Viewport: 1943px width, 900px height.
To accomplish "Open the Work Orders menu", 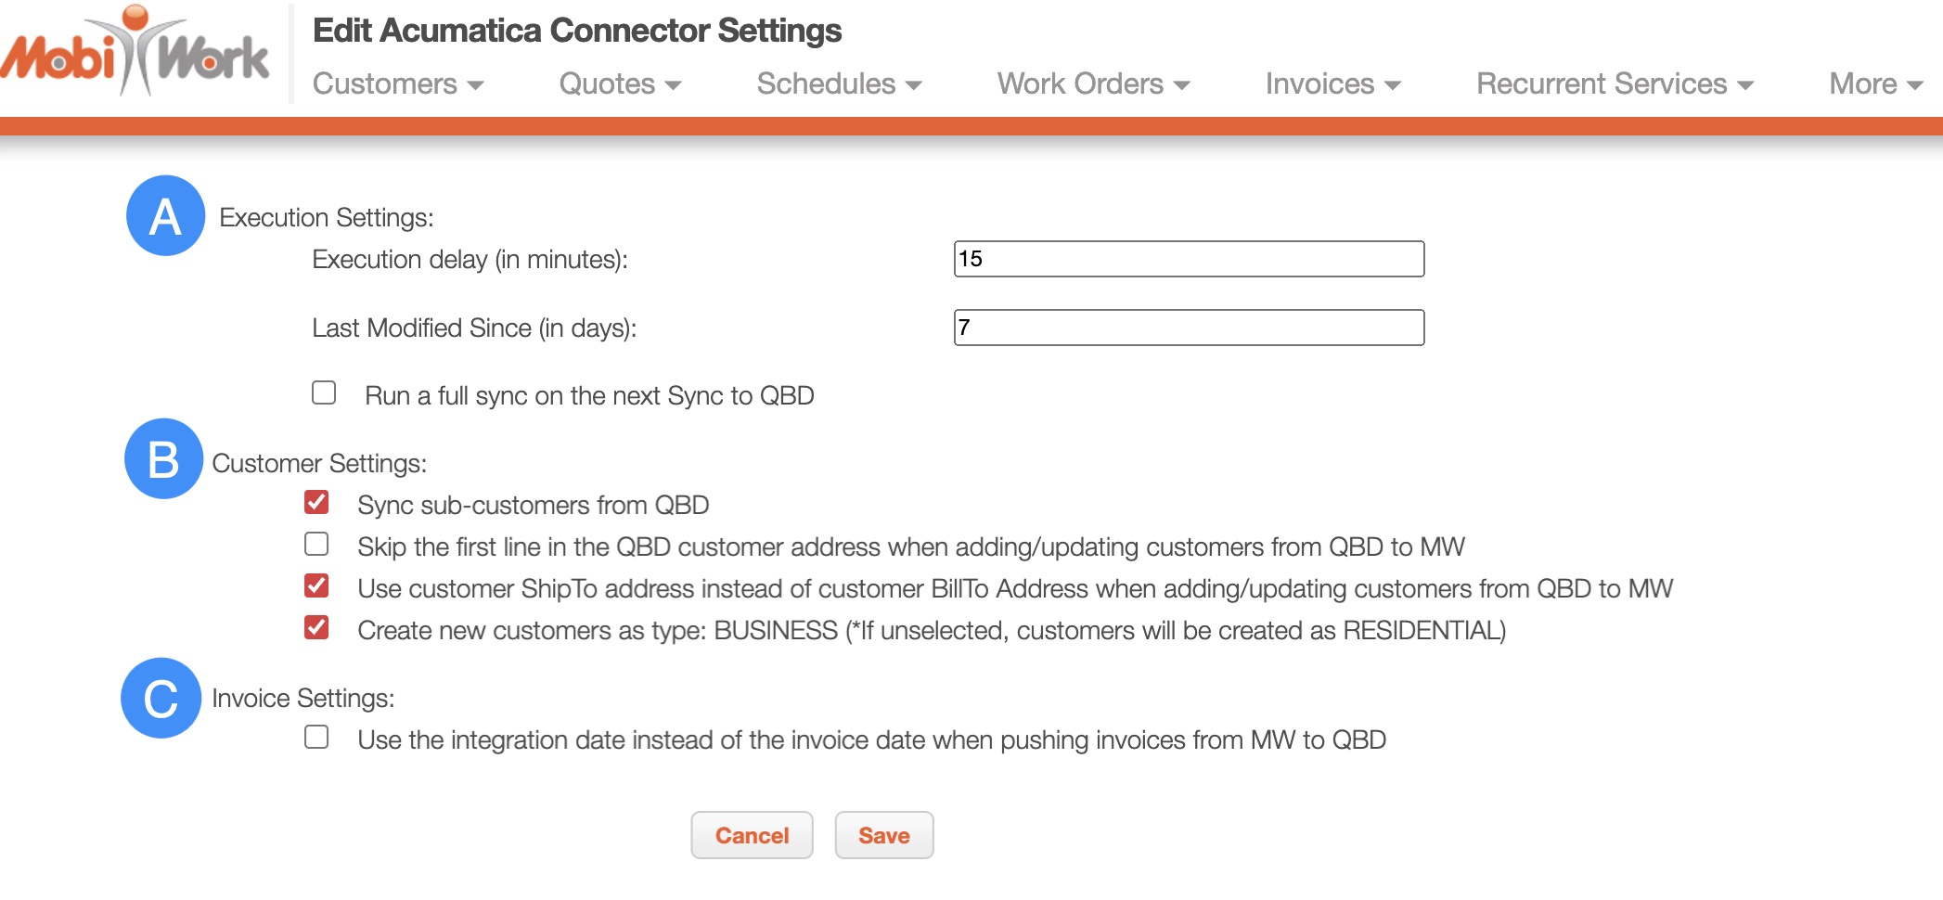I will point(1093,84).
